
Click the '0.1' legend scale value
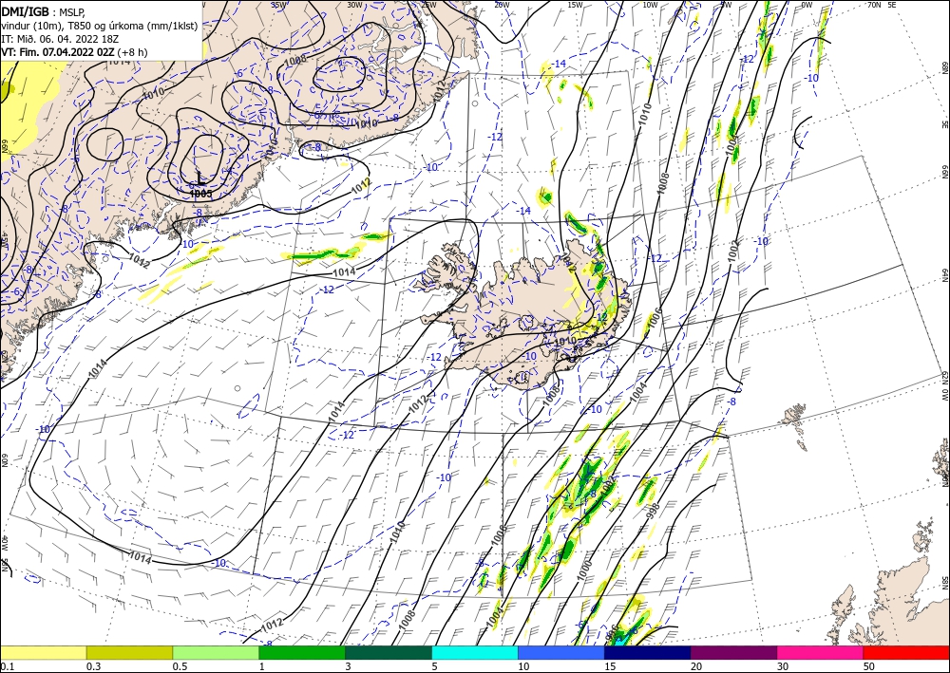[x=7, y=666]
